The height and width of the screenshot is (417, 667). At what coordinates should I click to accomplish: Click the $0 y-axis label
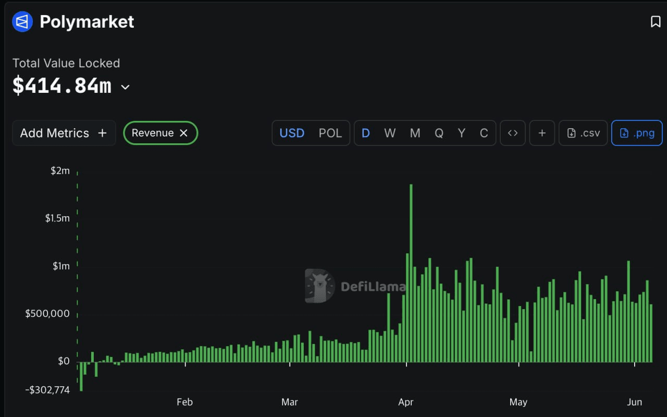64,361
